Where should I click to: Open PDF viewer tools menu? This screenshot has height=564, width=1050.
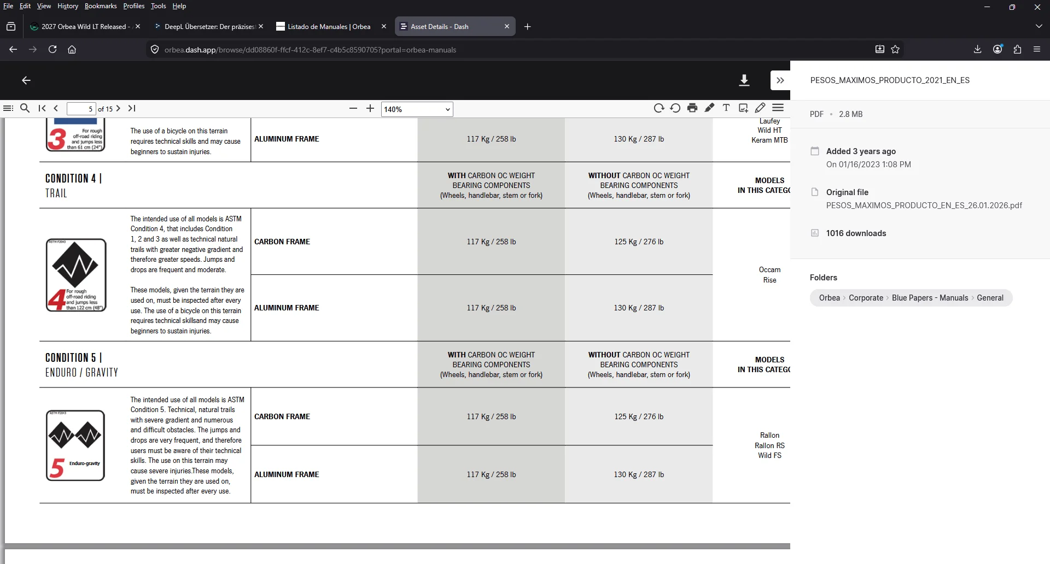(x=778, y=108)
